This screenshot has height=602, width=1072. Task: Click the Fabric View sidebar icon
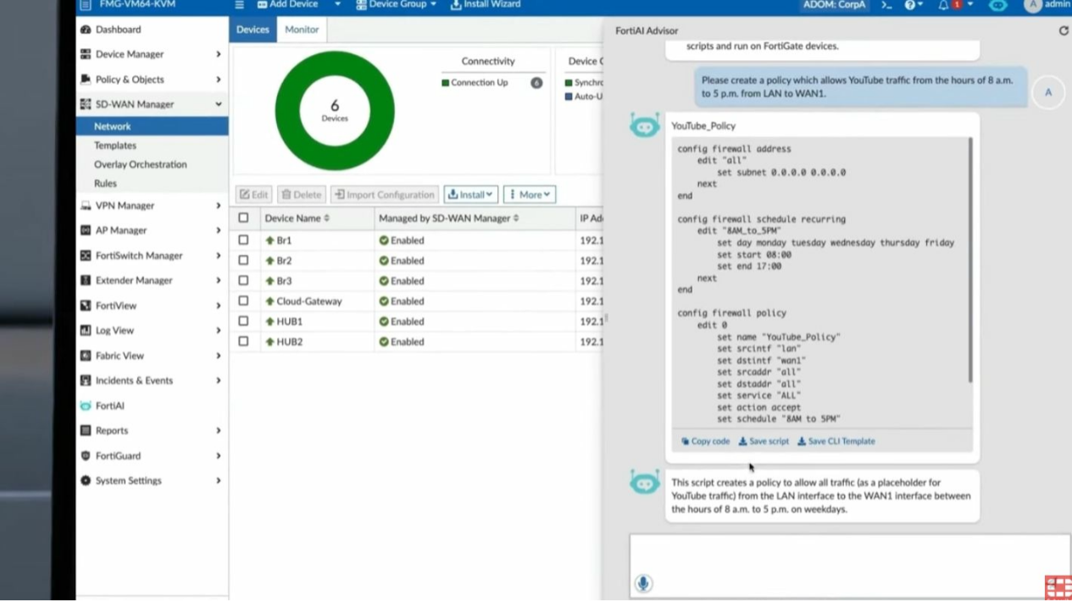click(x=86, y=356)
